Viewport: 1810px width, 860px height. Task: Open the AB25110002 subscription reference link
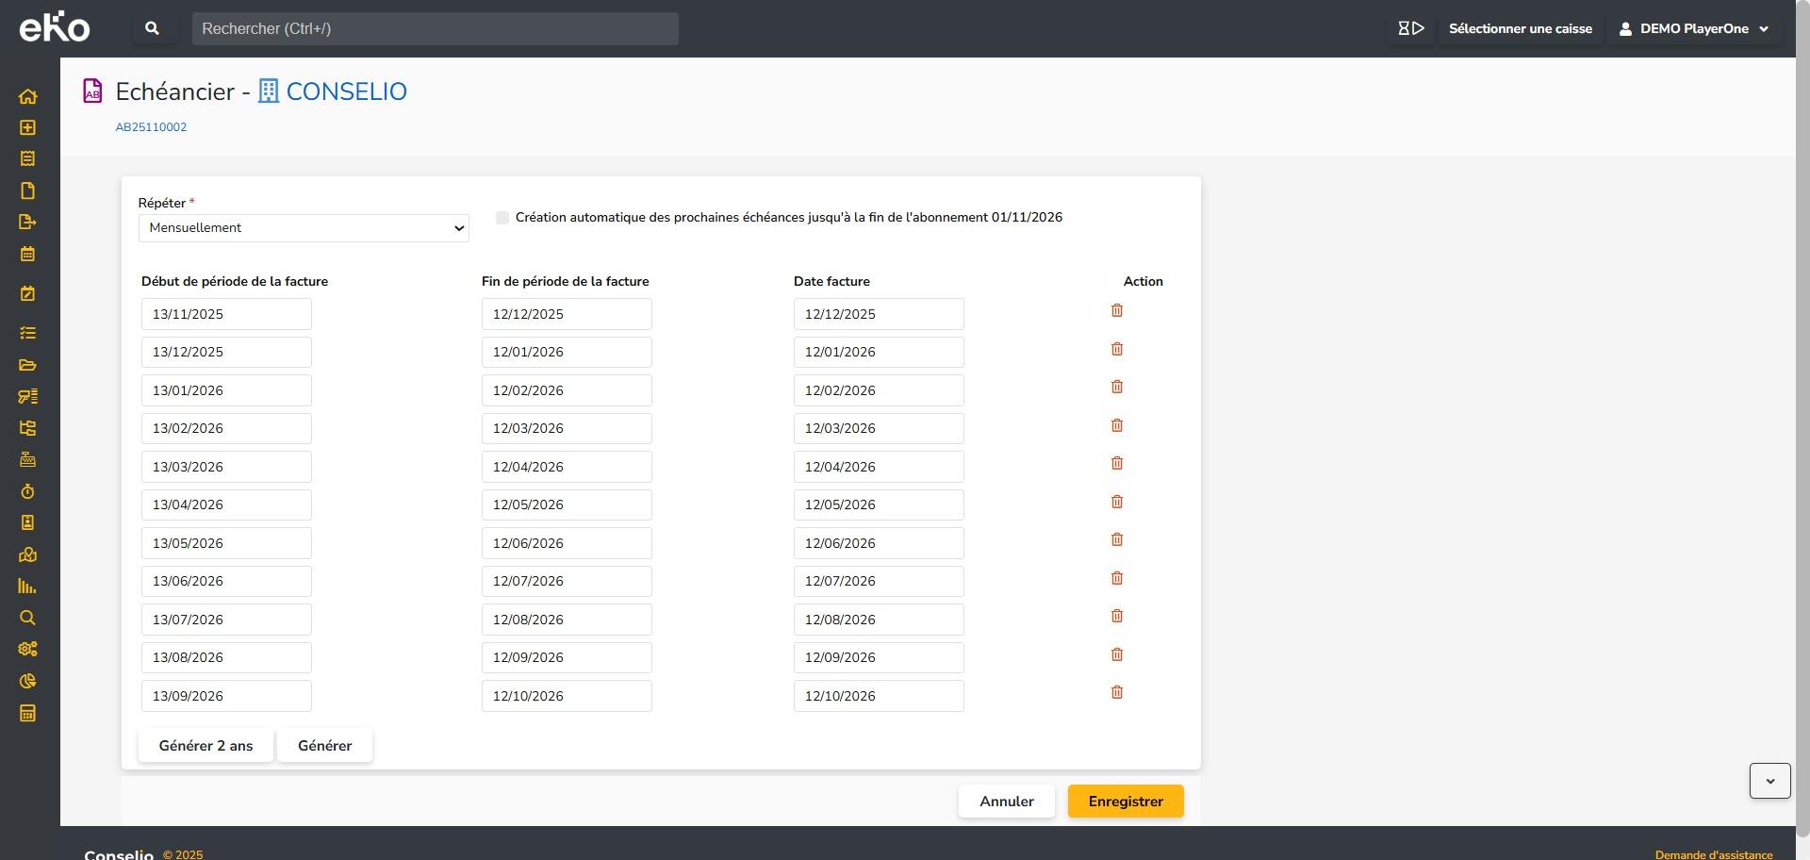[x=151, y=127]
